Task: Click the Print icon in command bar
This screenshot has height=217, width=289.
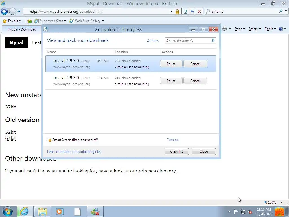Action: point(224,29)
